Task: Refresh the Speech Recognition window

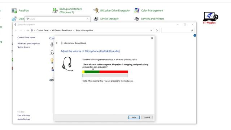Action: 157,30
